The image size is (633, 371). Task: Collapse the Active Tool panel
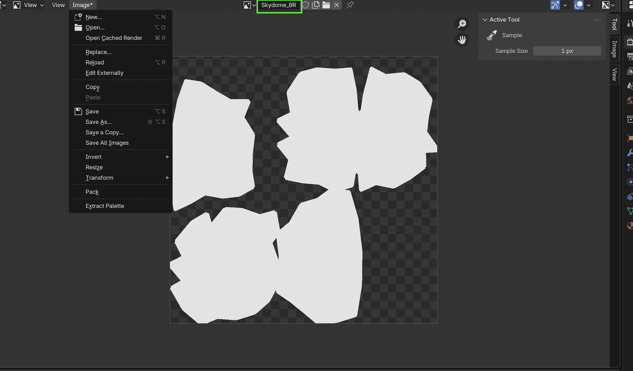[485, 20]
